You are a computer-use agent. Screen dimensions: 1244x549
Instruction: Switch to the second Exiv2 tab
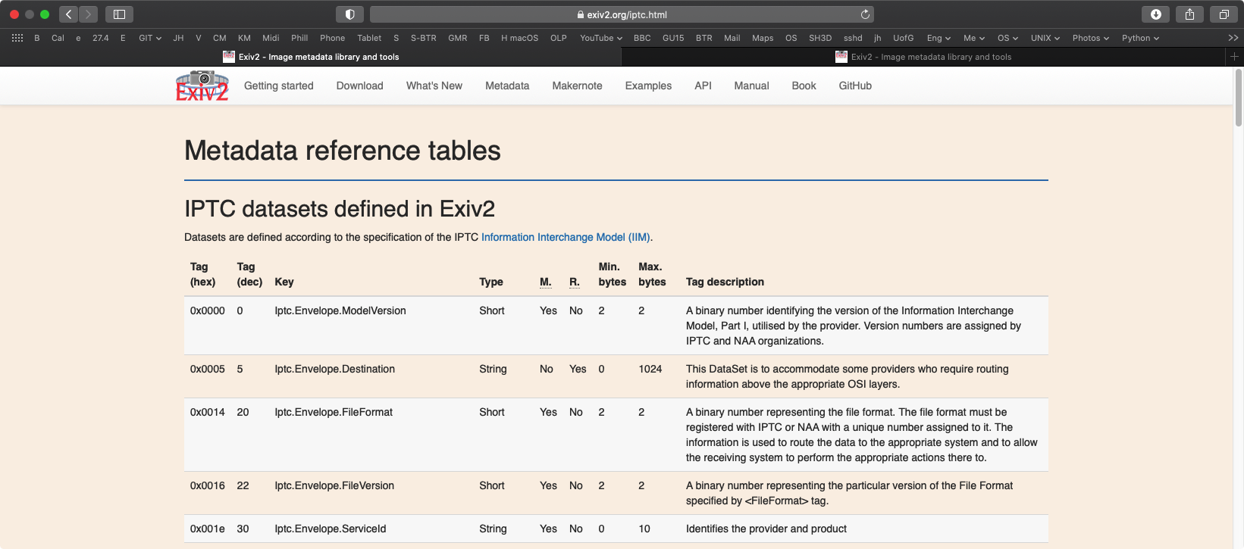tap(923, 57)
